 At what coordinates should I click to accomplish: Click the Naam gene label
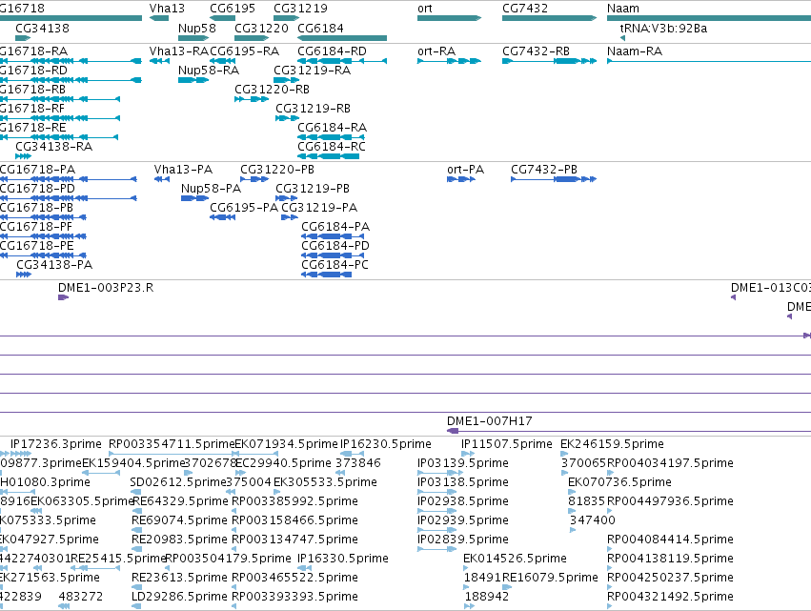click(x=622, y=9)
